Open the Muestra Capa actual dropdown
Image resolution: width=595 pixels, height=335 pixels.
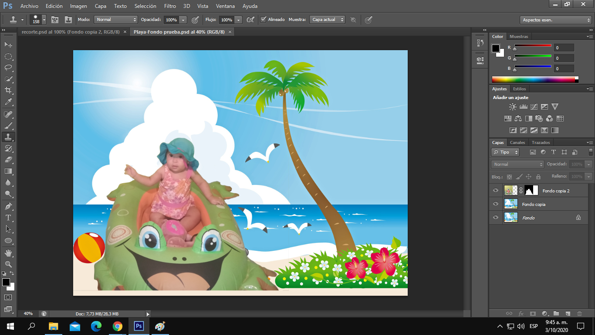coord(327,20)
